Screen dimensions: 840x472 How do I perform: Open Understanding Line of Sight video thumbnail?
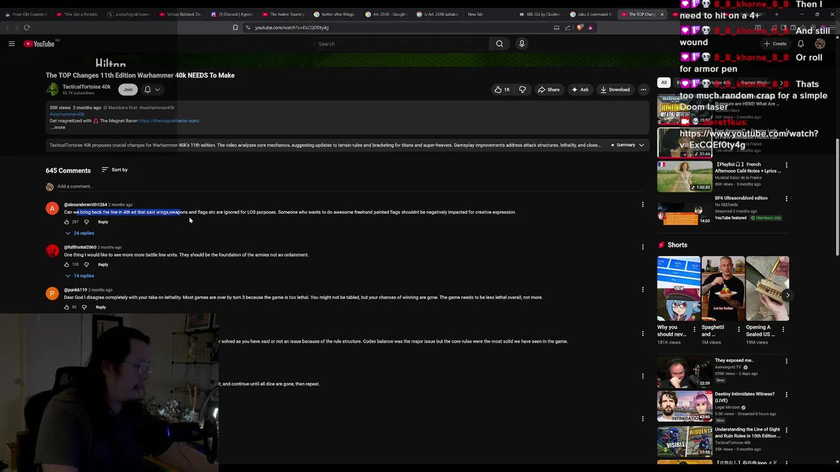click(x=684, y=441)
